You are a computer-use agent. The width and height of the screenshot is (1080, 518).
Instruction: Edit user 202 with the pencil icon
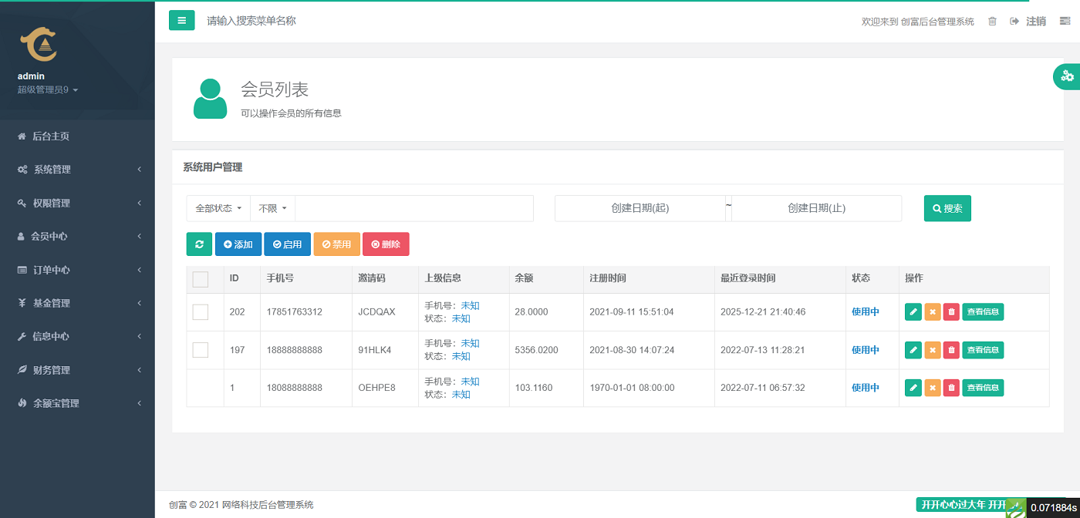tap(913, 311)
